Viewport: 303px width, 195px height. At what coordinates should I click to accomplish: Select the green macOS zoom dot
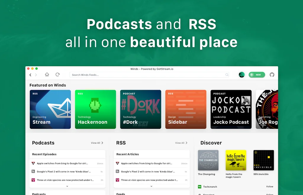pos(36,68)
